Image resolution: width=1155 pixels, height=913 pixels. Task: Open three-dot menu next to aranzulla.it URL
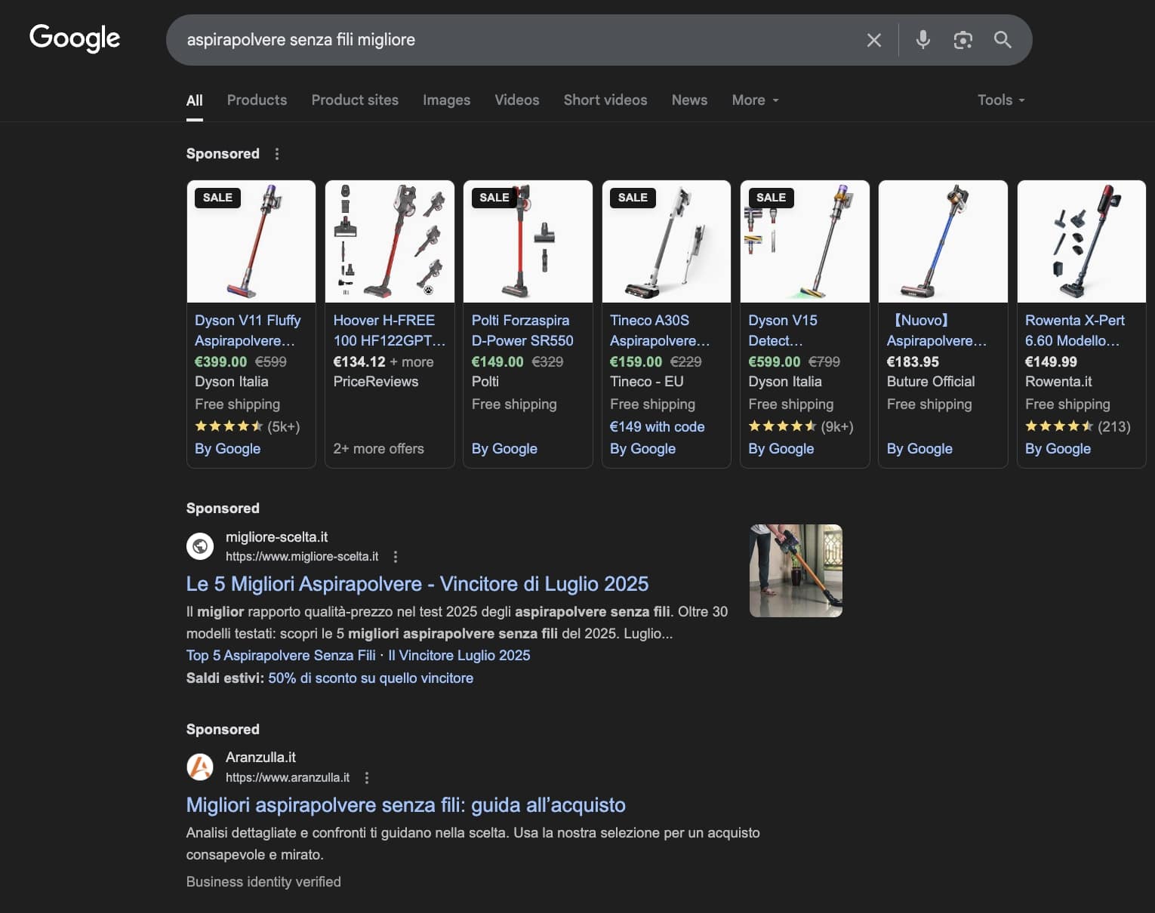[367, 778]
